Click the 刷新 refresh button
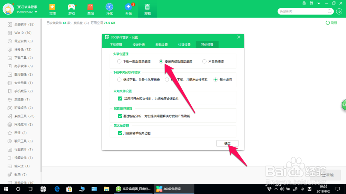 pos(331,23)
